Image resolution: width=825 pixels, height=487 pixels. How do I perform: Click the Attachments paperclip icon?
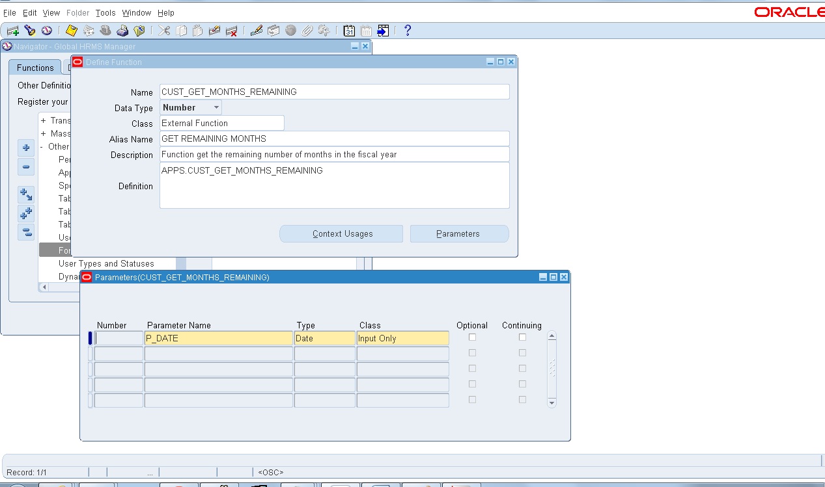tap(307, 31)
